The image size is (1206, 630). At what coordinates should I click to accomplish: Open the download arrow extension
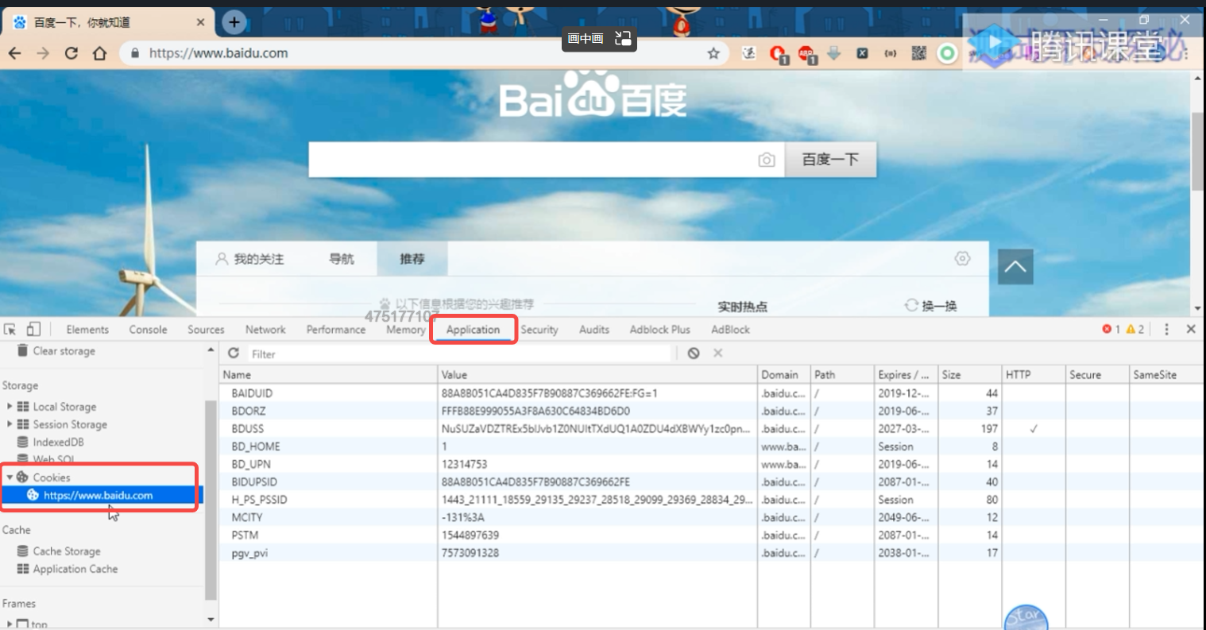pyautogui.click(x=834, y=53)
